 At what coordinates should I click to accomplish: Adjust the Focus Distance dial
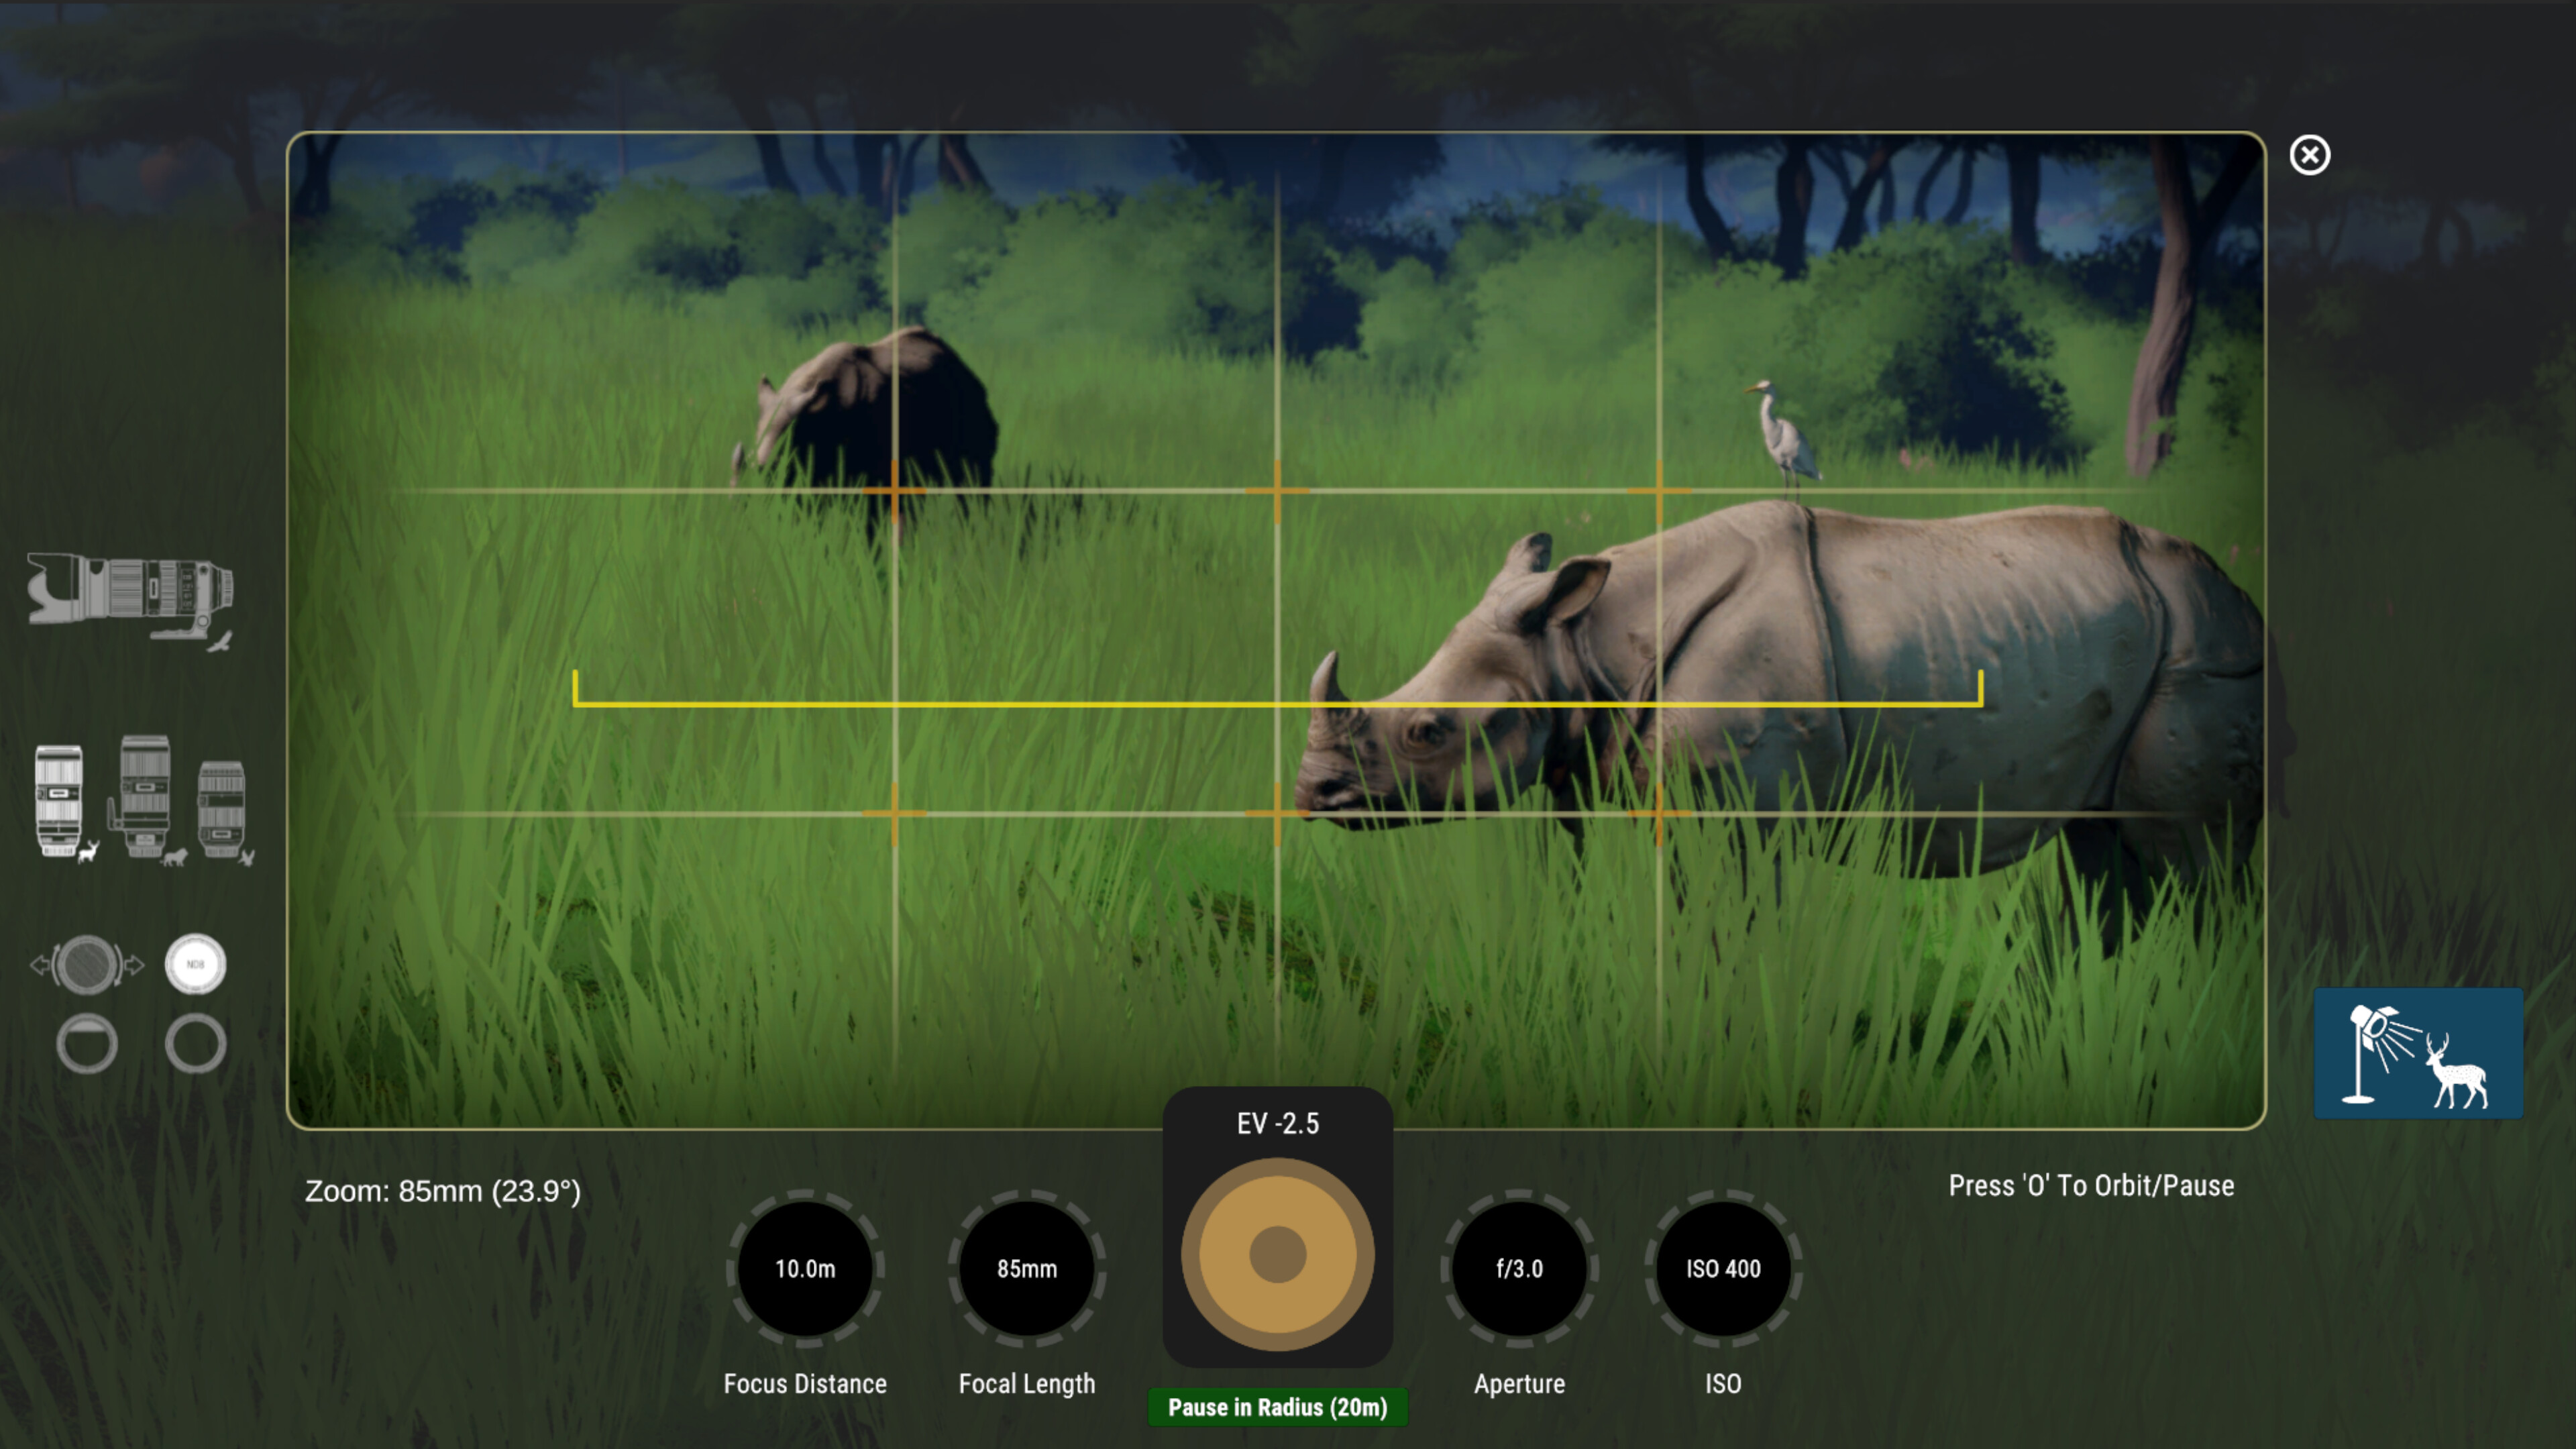click(805, 1268)
